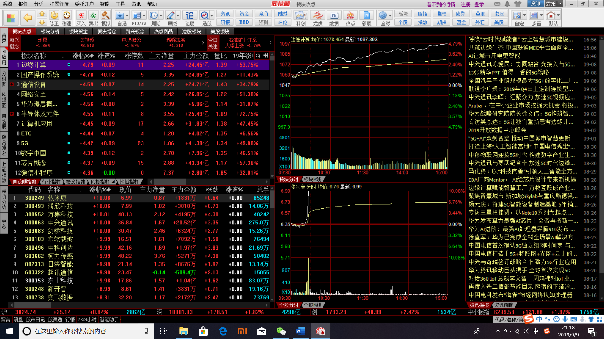Select the 概念指数 tab
604x339 pixels.
pyautogui.click(x=75, y=182)
